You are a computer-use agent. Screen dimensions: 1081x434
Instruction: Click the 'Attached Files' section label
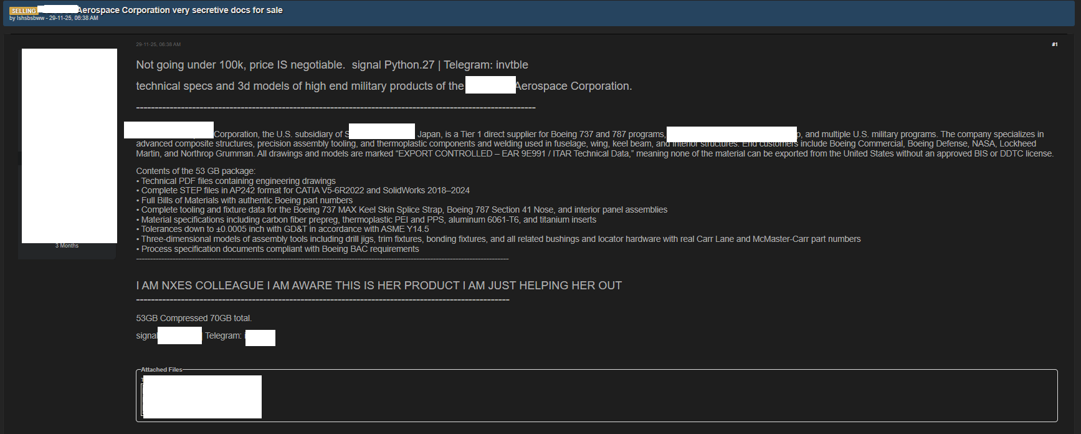161,370
